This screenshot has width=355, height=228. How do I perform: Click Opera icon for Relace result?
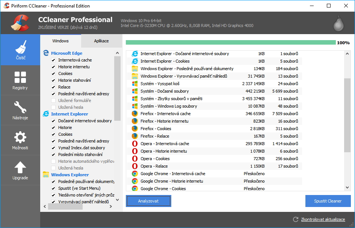coord(135,166)
